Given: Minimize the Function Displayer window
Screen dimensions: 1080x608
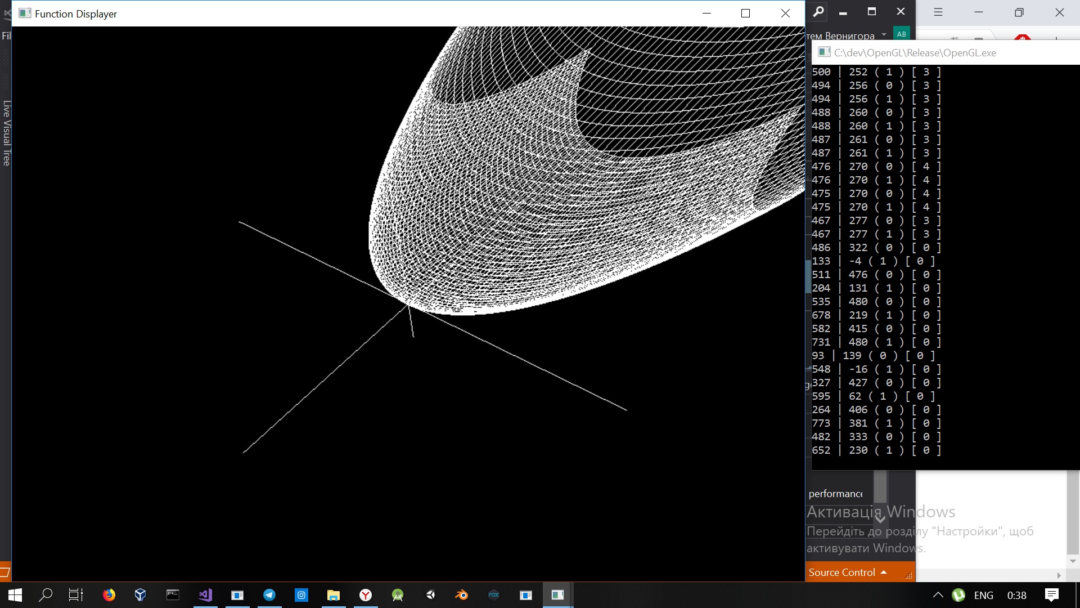Looking at the screenshot, I should click(706, 13).
